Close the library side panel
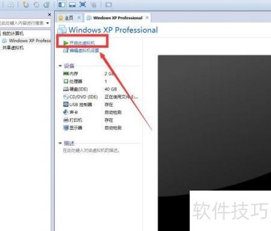 49,14
